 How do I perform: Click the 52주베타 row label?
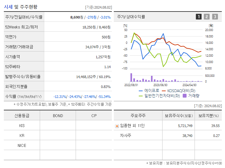point(13,67)
